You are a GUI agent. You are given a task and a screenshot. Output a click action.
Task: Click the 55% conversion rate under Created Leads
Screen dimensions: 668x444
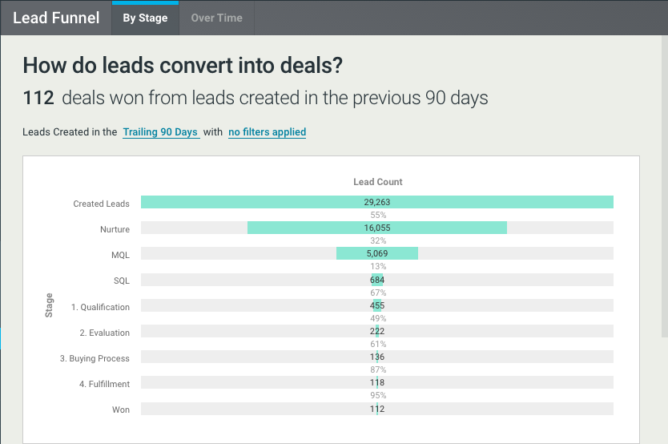pyautogui.click(x=378, y=216)
